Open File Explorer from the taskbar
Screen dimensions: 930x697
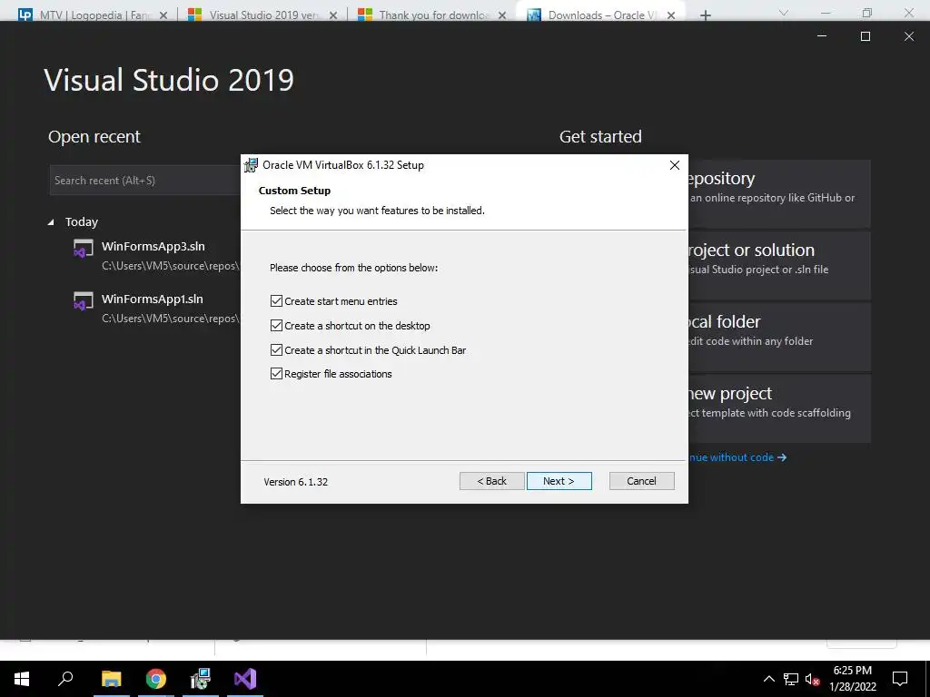(x=111, y=679)
